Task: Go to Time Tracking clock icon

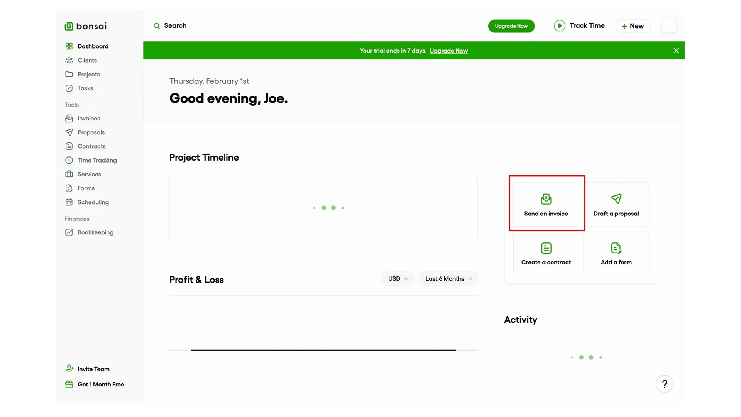Action: [x=69, y=160]
